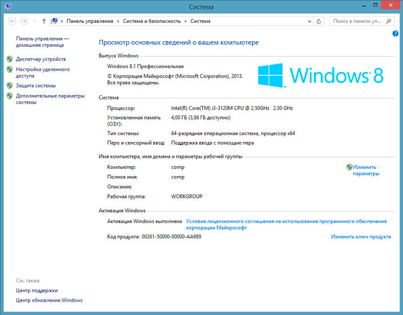Open Help with the blue question mark
Image resolution: width=403 pixels, height=315 pixels.
[396, 33]
